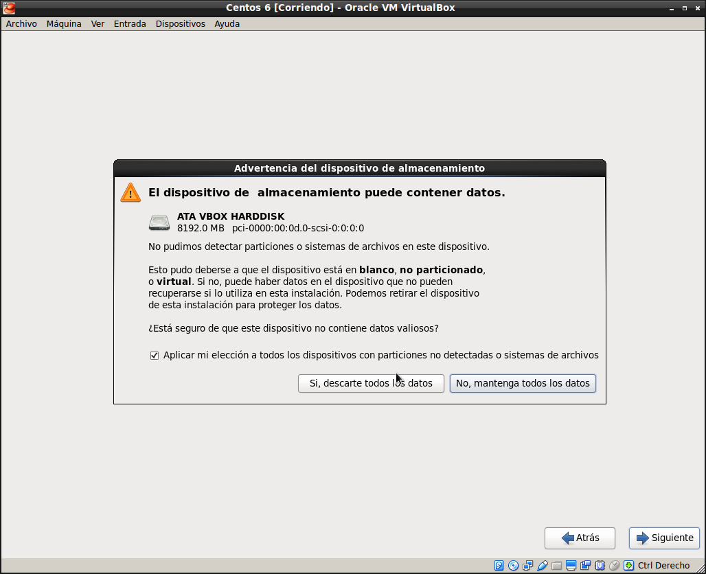
Task: Open the Dispositivos menu
Action: click(180, 23)
